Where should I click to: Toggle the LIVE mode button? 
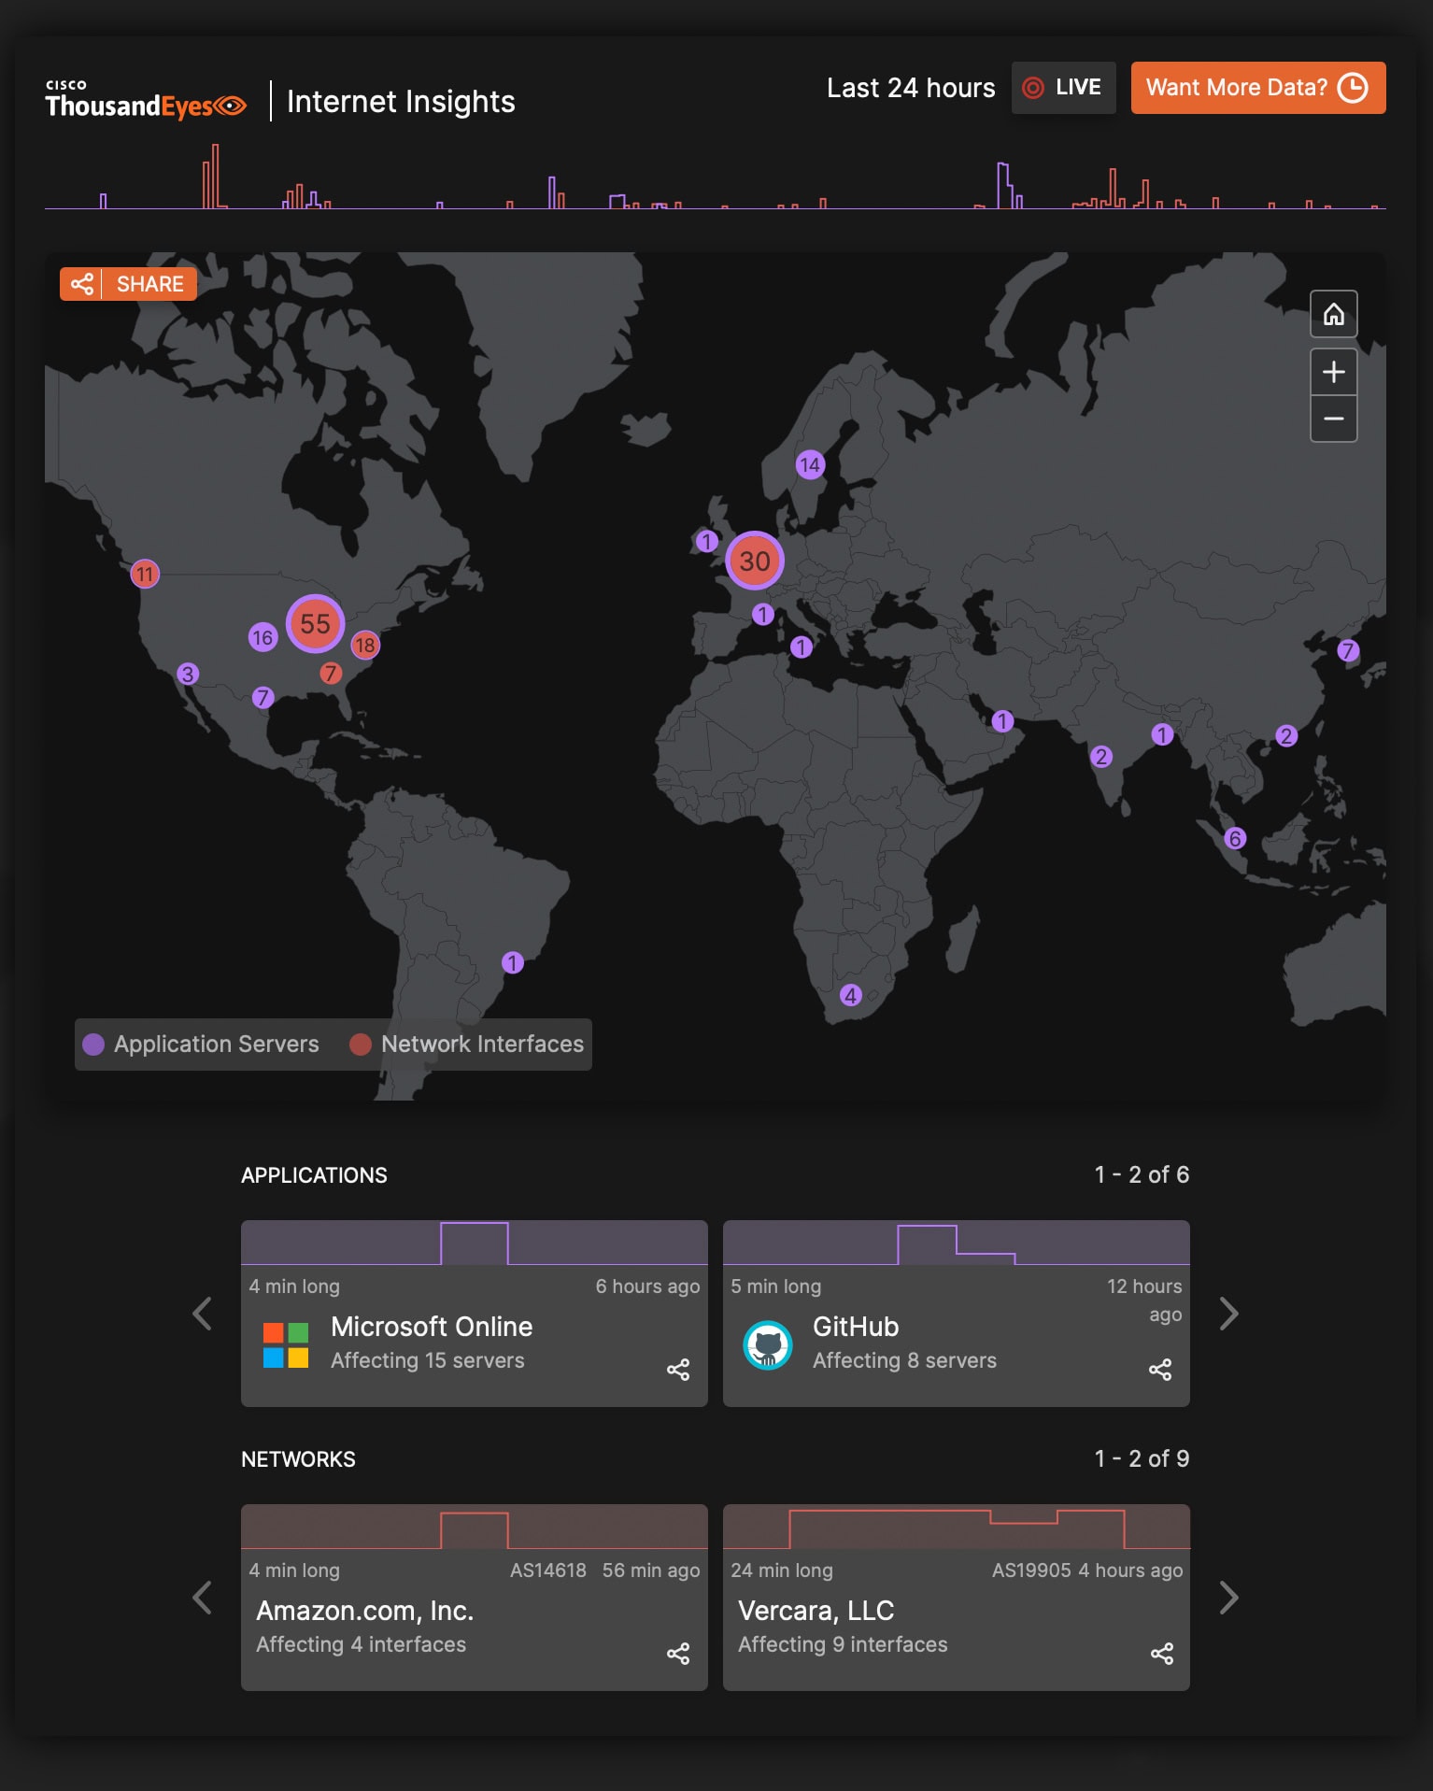[1063, 88]
